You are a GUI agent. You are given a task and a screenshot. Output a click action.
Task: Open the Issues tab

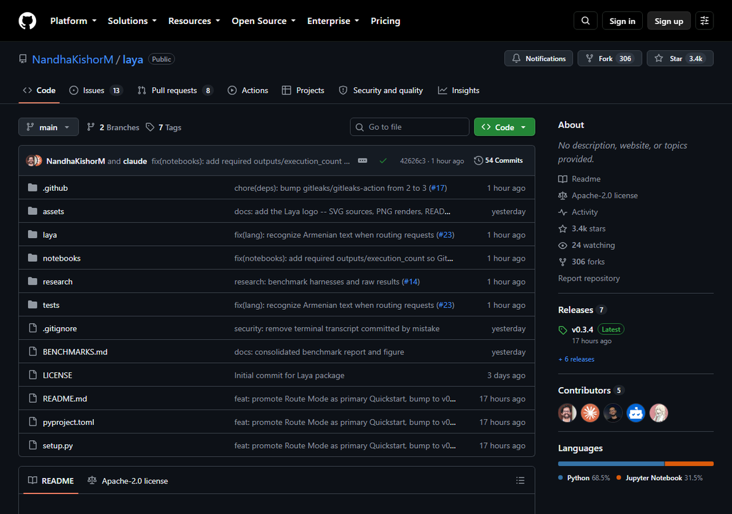pyautogui.click(x=95, y=90)
